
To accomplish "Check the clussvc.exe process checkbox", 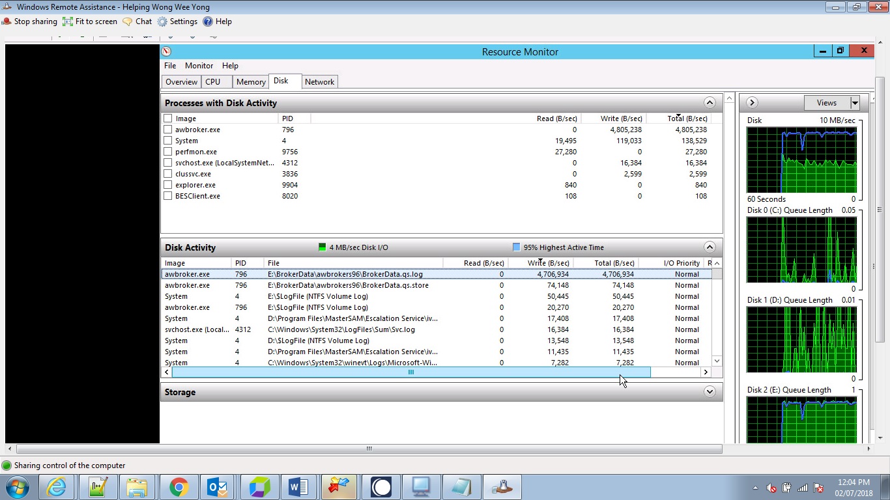I will click(168, 174).
